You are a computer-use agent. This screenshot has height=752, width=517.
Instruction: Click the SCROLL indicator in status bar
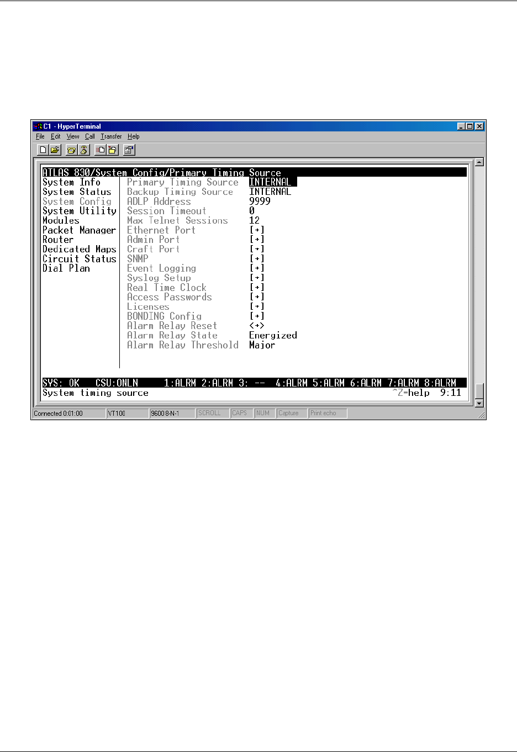click(213, 413)
